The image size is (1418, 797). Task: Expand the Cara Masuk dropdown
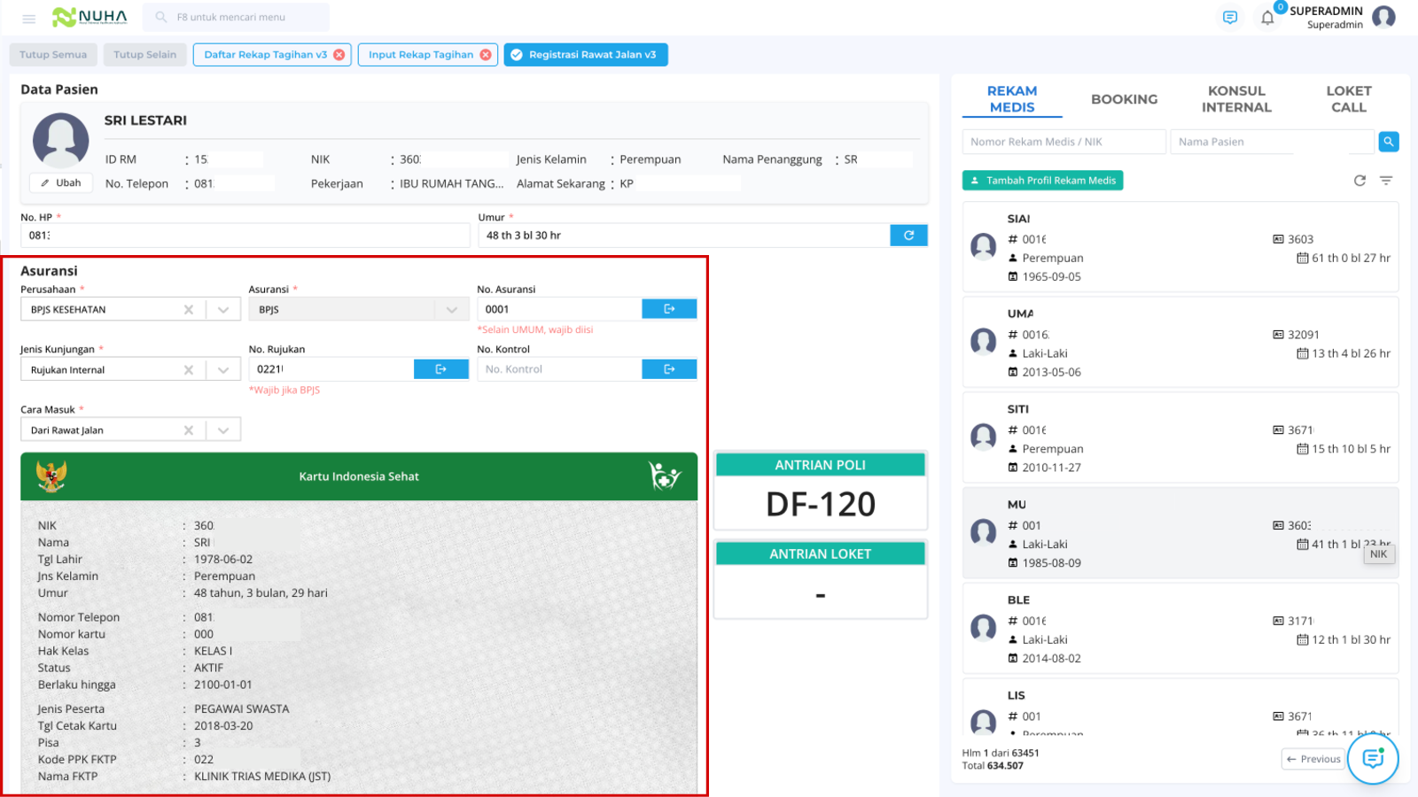223,430
